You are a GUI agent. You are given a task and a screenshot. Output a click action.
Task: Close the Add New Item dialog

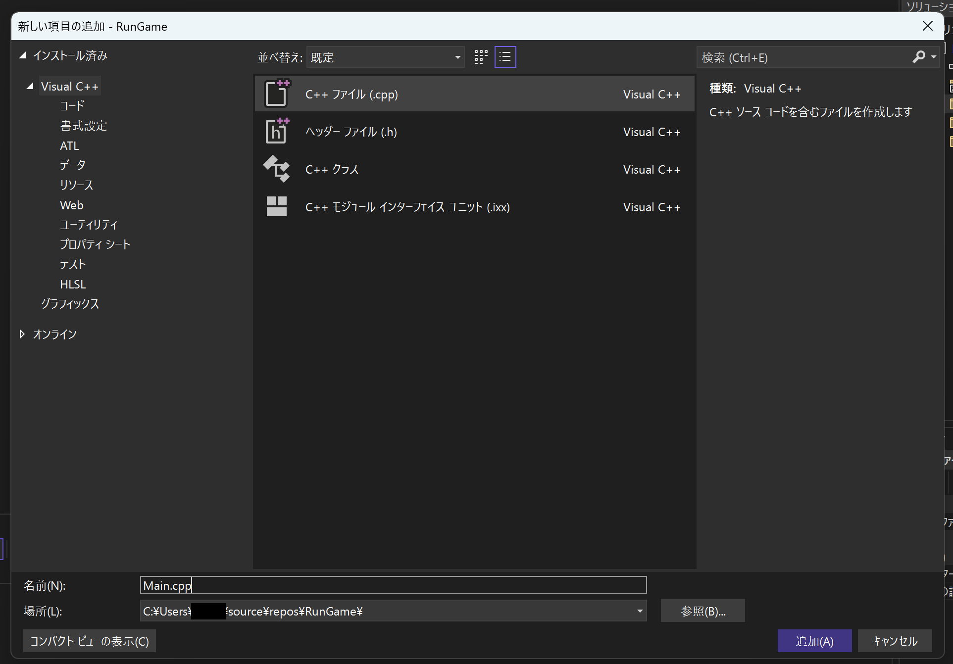point(927,26)
